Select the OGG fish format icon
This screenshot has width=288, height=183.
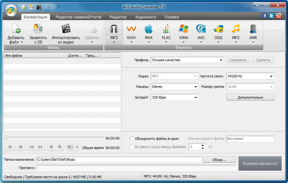pos(218,29)
